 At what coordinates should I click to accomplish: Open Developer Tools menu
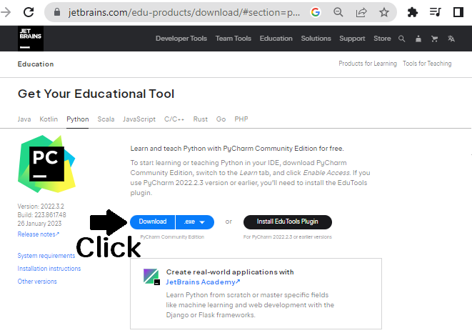181,39
